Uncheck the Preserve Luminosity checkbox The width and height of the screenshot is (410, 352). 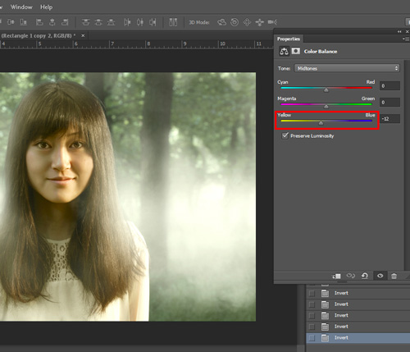click(x=285, y=135)
